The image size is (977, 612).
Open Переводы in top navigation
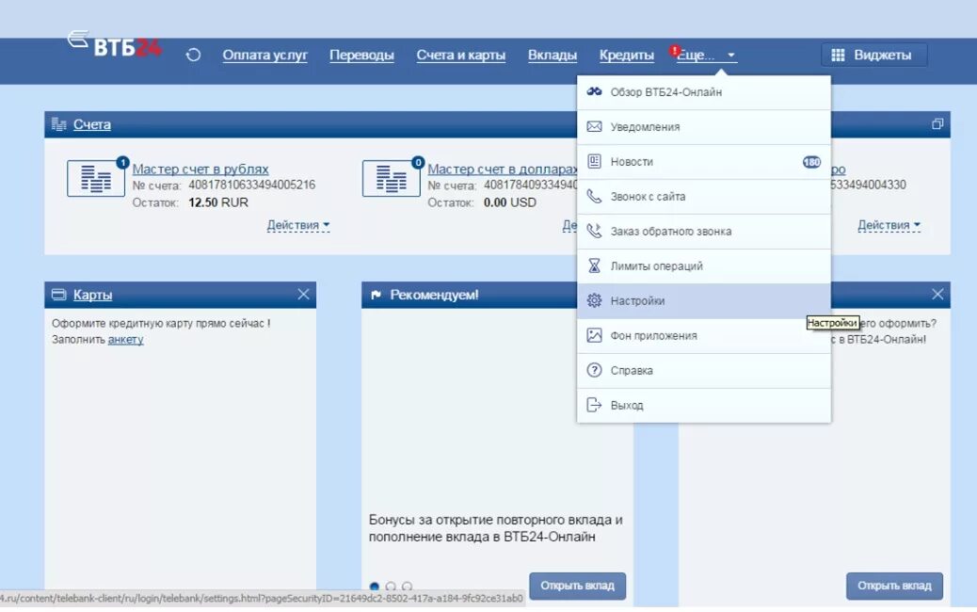[x=361, y=55]
